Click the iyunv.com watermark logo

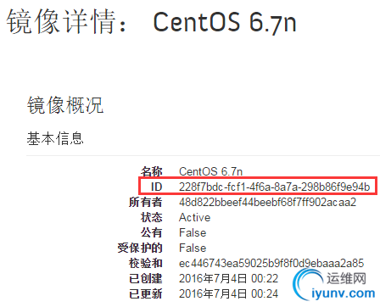pyautogui.click(x=335, y=285)
